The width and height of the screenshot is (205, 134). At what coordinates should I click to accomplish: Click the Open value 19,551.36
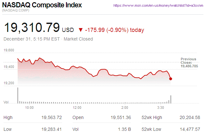point(120,118)
